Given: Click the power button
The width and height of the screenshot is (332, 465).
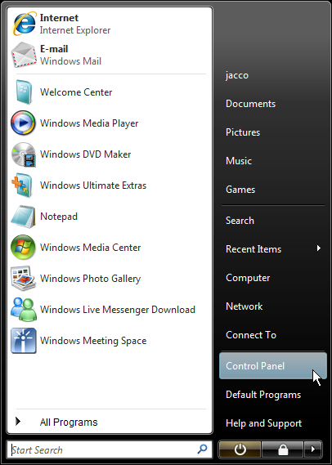Looking at the screenshot, I should coord(240,449).
